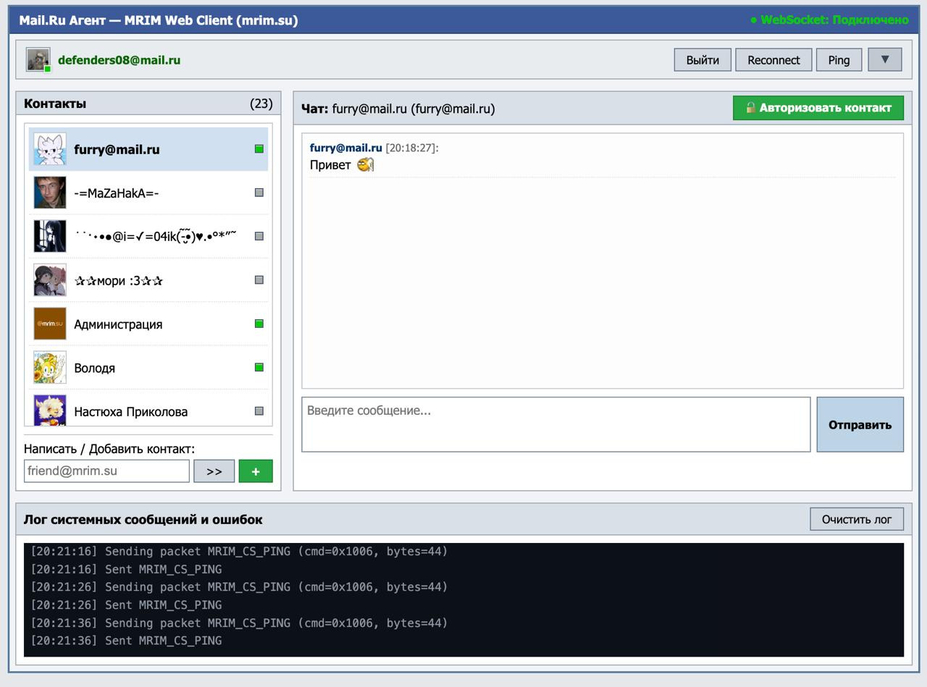The height and width of the screenshot is (687, 927).
Task: Click the [20:21:36] Sent MRIM_CS_PING log line
Action: pos(126,640)
